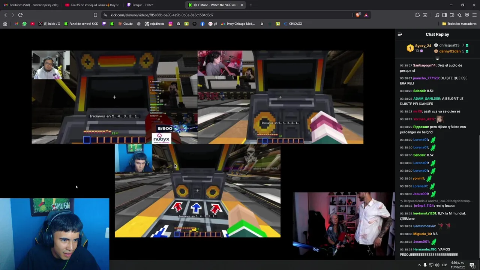Click Miguelo_14 username in chat
Screen dimensions: 480x270
[422, 234]
